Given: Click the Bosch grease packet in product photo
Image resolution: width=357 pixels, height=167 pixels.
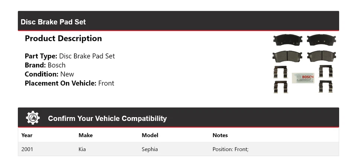Looking at the screenshot, I should [x=303, y=78].
